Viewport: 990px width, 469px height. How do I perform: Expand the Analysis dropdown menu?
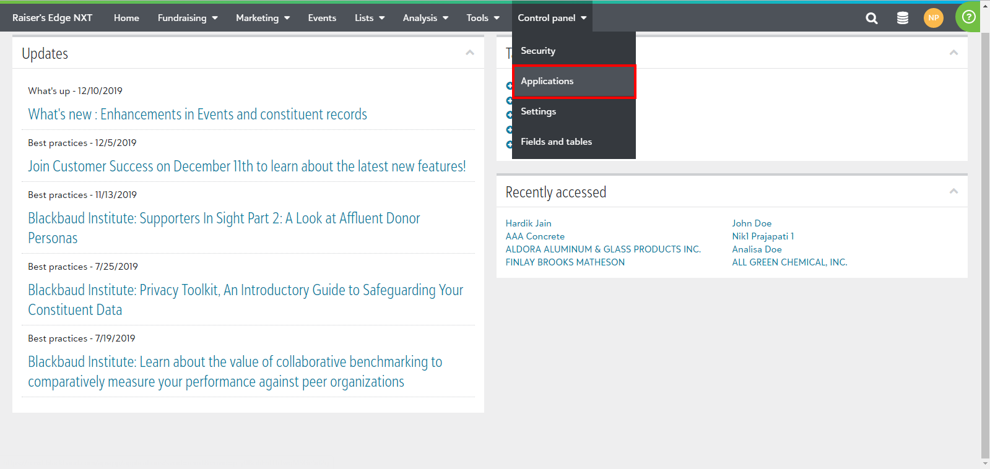click(425, 18)
